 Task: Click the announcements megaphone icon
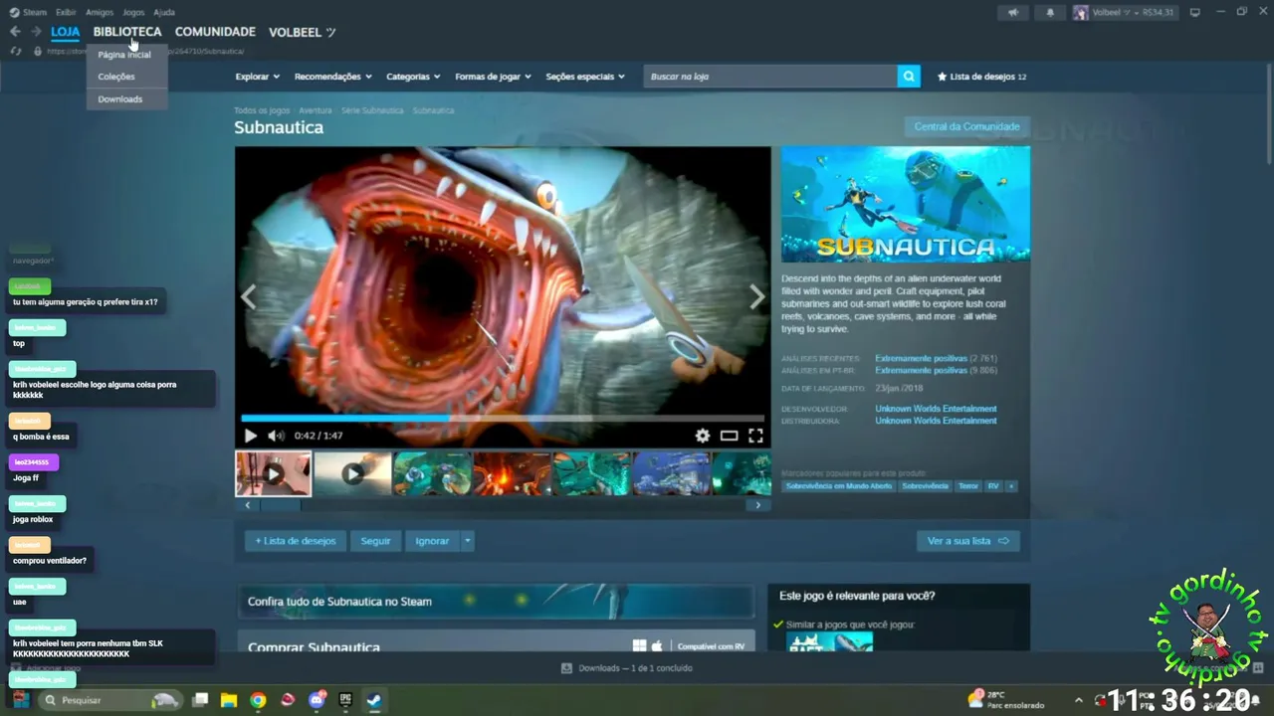(x=1013, y=13)
